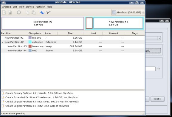Click the button ending in 'ed...' in background window

click(153, 51)
